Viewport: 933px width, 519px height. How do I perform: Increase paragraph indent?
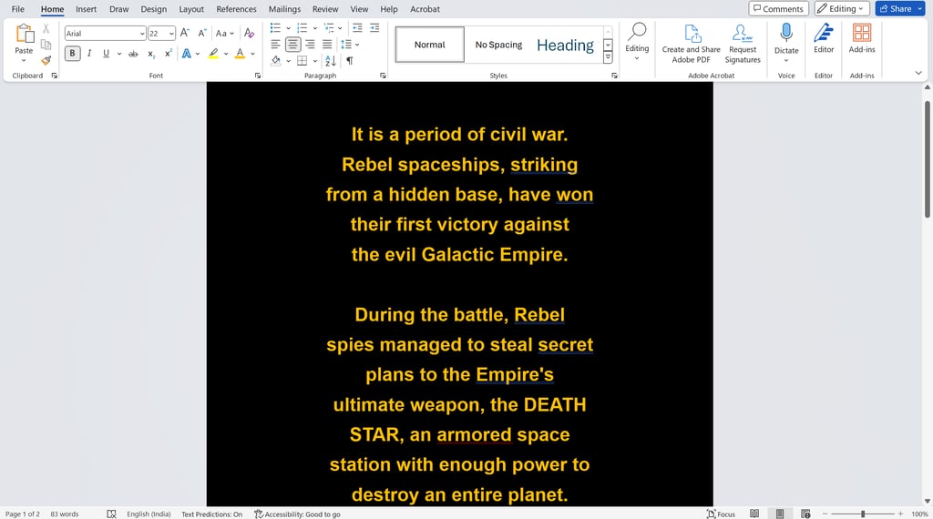(x=374, y=28)
